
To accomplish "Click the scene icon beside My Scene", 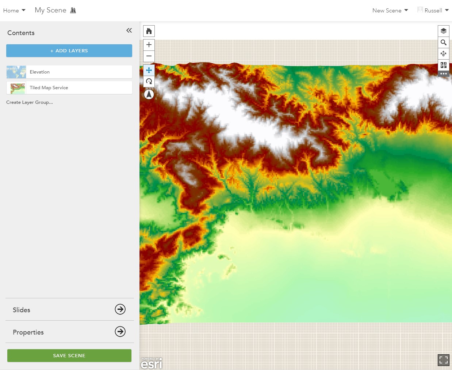I will click(x=73, y=10).
